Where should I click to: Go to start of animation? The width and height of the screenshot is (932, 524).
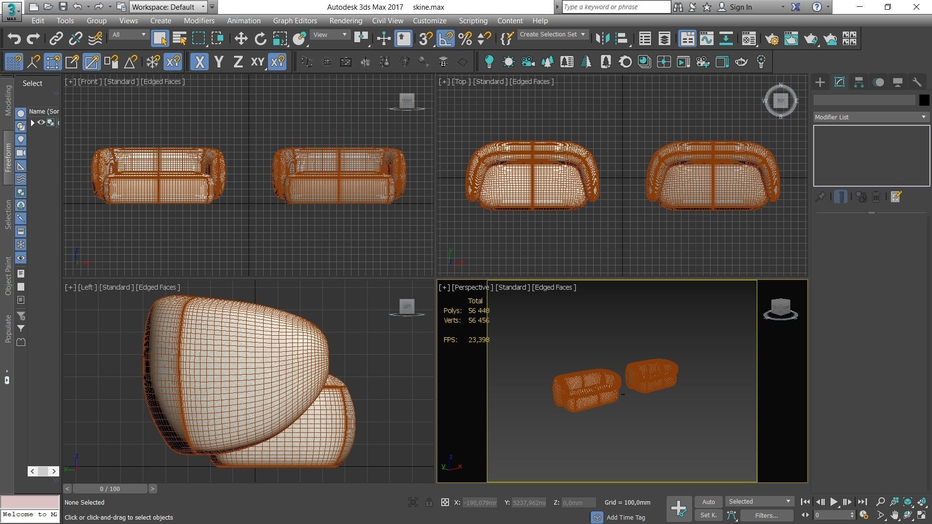[805, 502]
